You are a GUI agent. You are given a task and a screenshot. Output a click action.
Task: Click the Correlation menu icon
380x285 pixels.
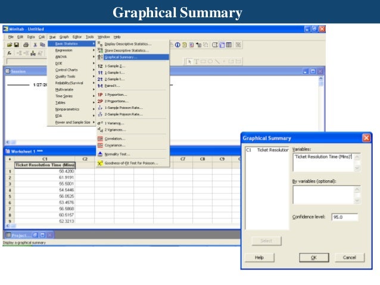coord(100,139)
